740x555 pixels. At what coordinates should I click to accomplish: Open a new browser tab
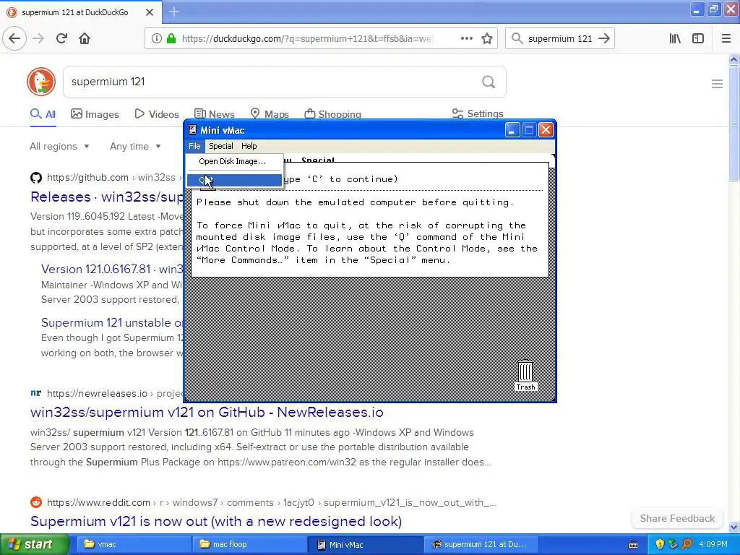pyautogui.click(x=174, y=12)
